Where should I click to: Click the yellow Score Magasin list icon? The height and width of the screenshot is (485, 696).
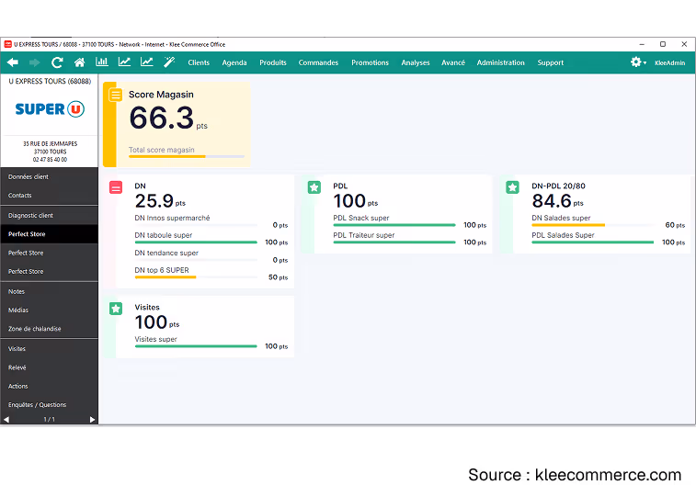click(116, 95)
